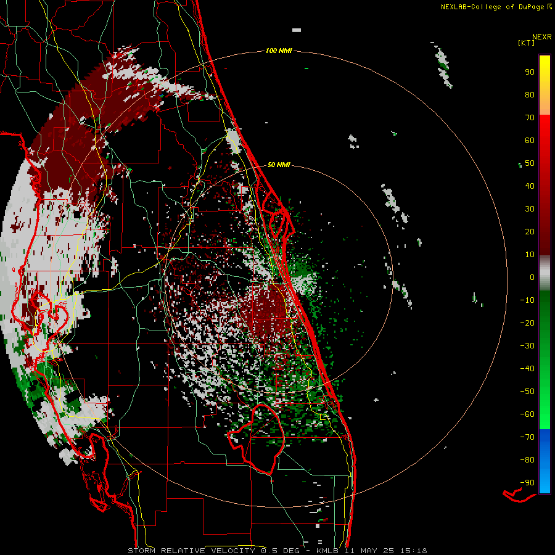Click the 20 knot scale label

pyautogui.click(x=530, y=231)
